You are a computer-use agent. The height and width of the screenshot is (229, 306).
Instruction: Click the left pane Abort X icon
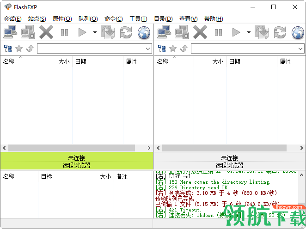46,32
